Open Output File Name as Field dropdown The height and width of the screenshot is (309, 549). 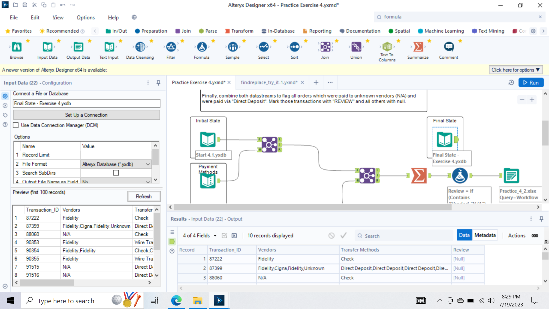[x=148, y=181]
